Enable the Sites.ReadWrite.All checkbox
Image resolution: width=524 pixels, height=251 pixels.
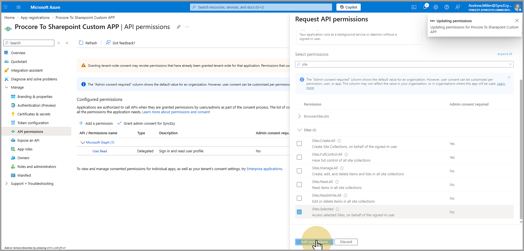pos(299,198)
